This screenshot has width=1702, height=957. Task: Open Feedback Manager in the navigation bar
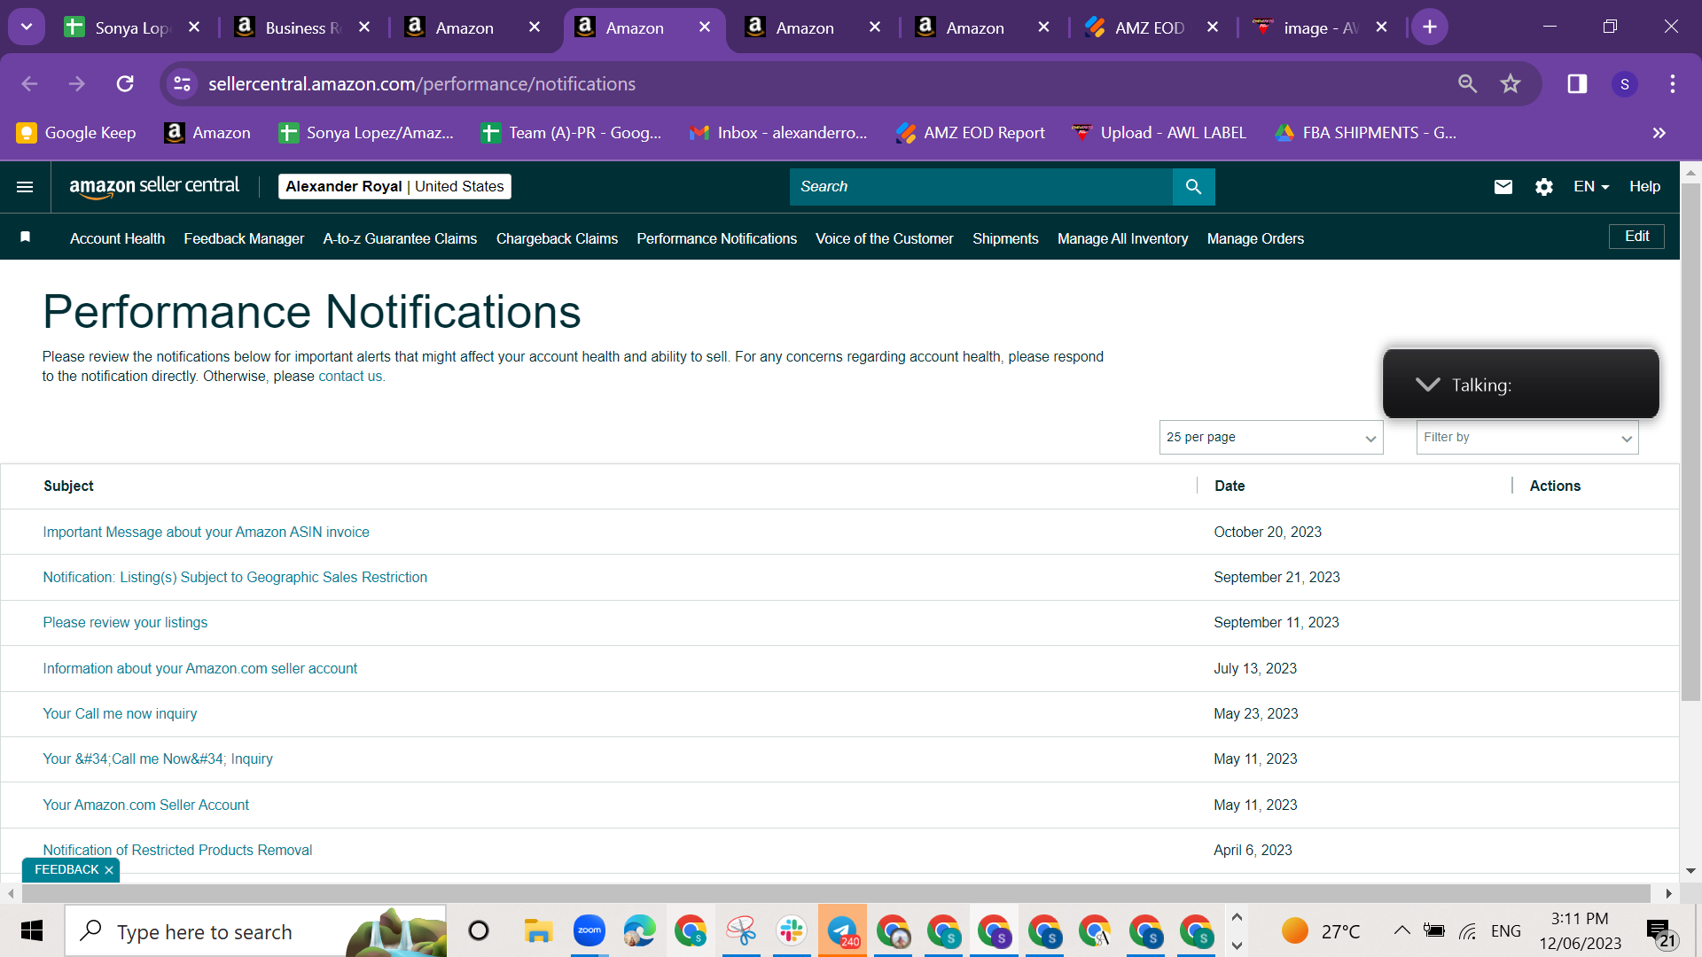click(244, 239)
